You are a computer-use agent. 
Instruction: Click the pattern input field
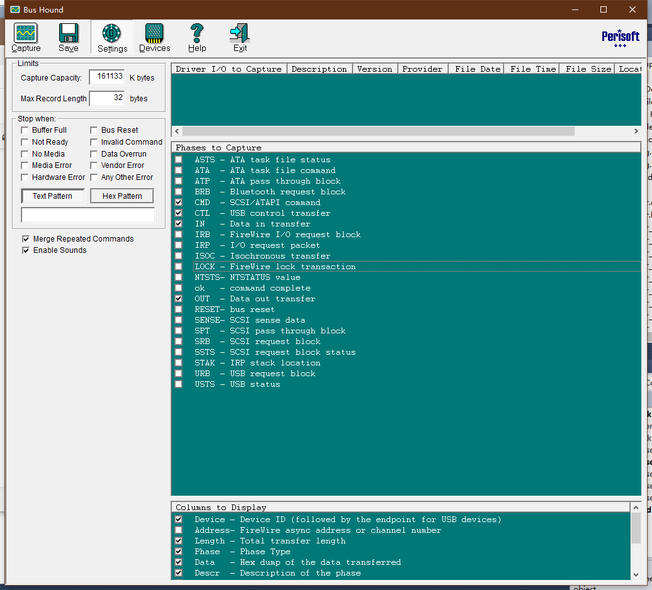pyautogui.click(x=87, y=215)
